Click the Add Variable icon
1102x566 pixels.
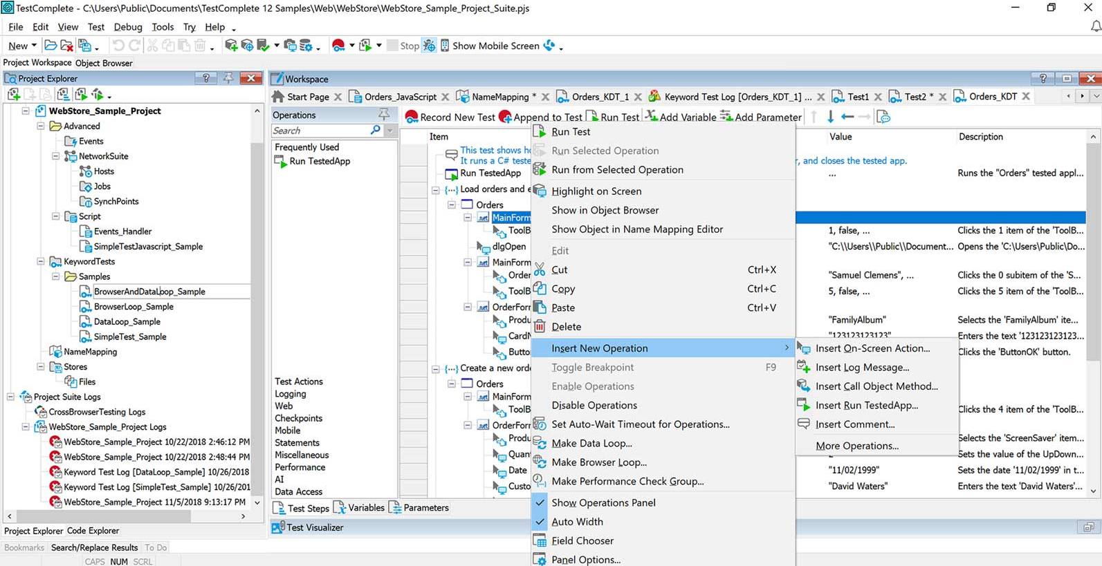[651, 116]
